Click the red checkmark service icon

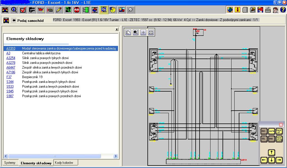(23, 10)
